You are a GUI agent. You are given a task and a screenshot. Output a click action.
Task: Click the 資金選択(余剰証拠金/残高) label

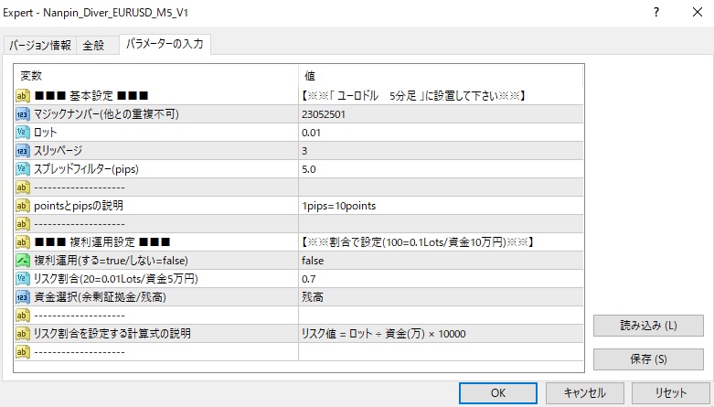[x=101, y=297]
